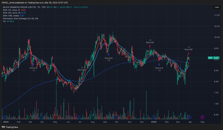Click the green earnings E marker near Mar 2024

point(30,117)
